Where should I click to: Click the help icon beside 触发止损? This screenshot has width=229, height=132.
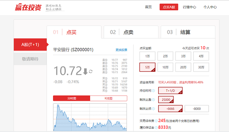[x=154, y=109]
